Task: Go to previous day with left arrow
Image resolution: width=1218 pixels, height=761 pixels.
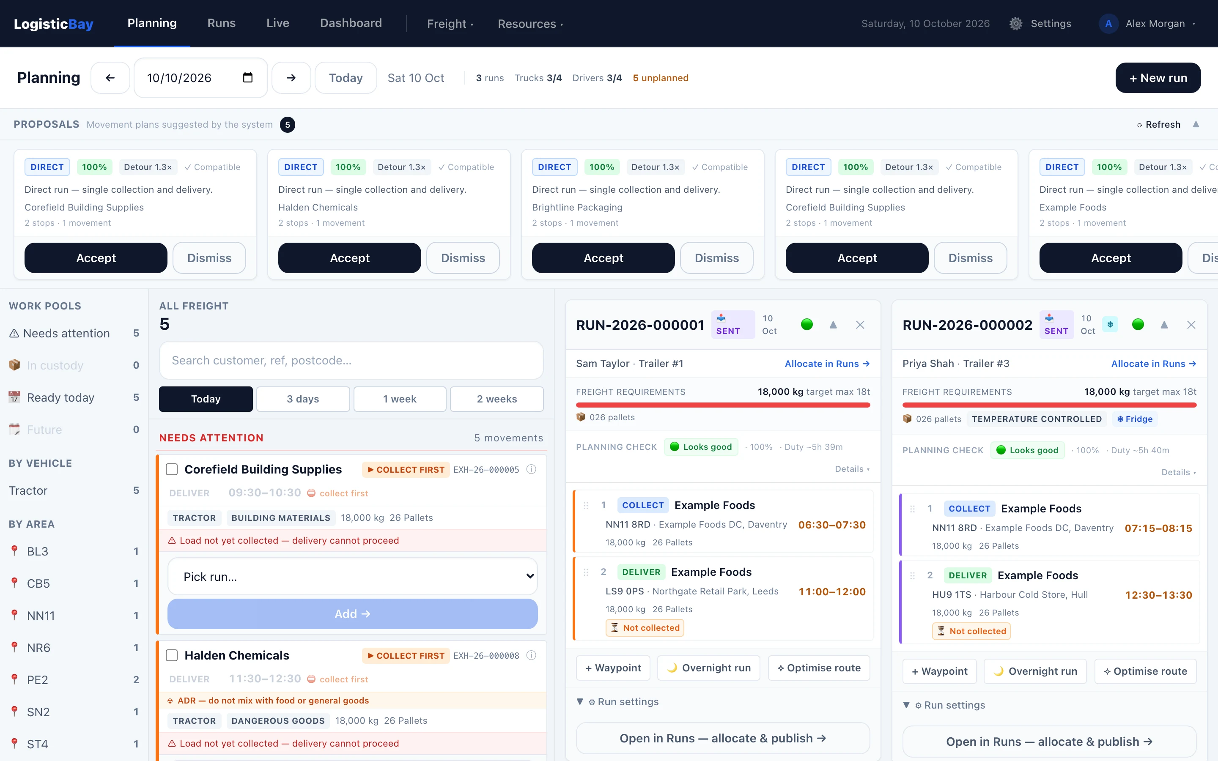Action: point(110,77)
